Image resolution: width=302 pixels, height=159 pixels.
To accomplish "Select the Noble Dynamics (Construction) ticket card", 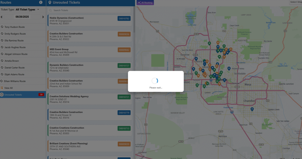I will 90,20.
